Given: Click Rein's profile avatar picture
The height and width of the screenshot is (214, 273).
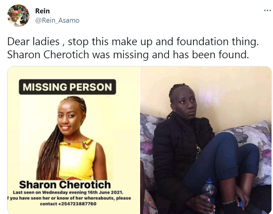Looking at the screenshot, I should click(18, 16).
